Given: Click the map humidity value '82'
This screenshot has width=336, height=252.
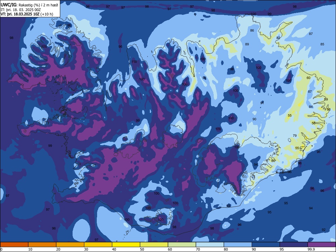Looking at the screenshot, I should click(278, 38).
